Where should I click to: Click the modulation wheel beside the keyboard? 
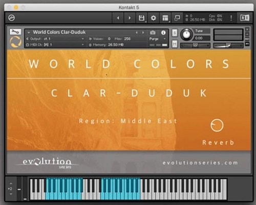[25, 189]
